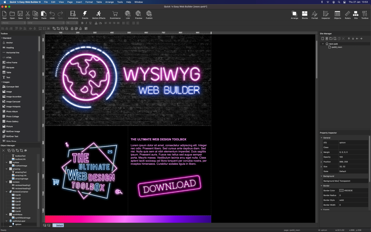Click the Border Color swatch
Viewport: 371px width, 232px height.
(341, 191)
